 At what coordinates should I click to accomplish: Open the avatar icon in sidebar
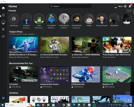[x=3, y=22]
